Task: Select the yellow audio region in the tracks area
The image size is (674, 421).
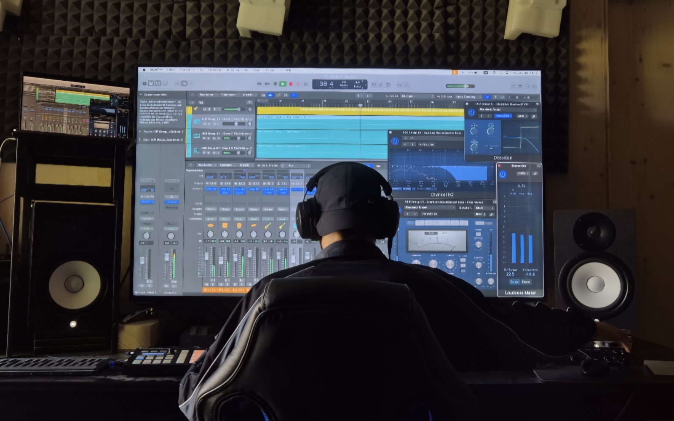Action: pos(360,111)
